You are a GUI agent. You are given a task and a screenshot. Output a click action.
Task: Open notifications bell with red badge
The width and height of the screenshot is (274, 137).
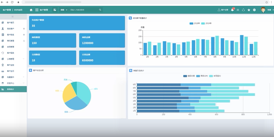click(x=233, y=10)
